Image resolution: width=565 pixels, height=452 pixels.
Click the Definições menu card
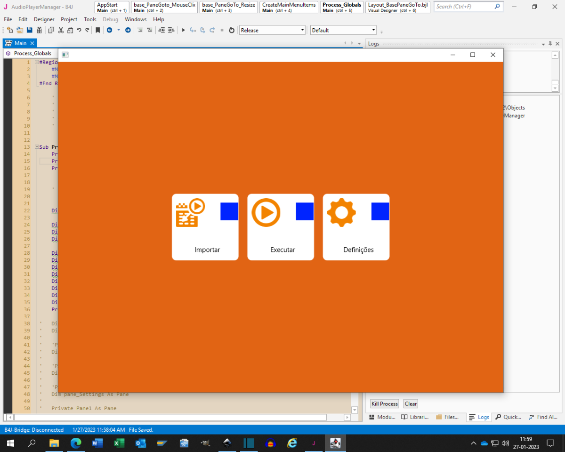tap(356, 227)
